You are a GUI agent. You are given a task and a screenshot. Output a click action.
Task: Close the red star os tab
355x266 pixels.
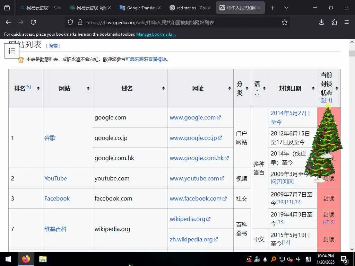coord(209,8)
